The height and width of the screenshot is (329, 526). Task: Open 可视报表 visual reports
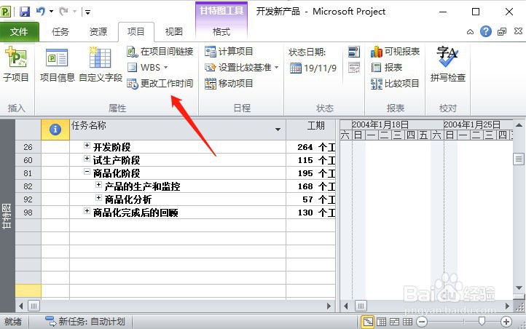[x=395, y=52]
